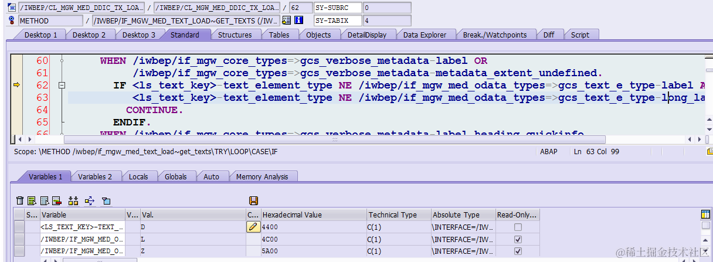Image resolution: width=713 pixels, height=262 pixels.
Task: Click CONTINUE statement on line 64
Action: (154, 110)
